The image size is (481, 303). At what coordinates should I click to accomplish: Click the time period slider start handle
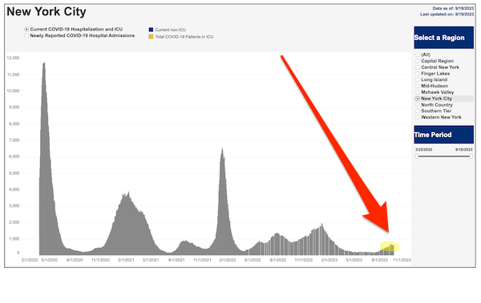417,156
